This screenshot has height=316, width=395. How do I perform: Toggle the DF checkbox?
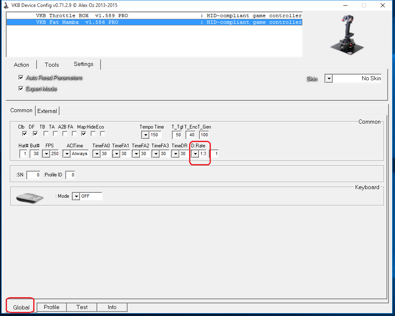click(35, 133)
